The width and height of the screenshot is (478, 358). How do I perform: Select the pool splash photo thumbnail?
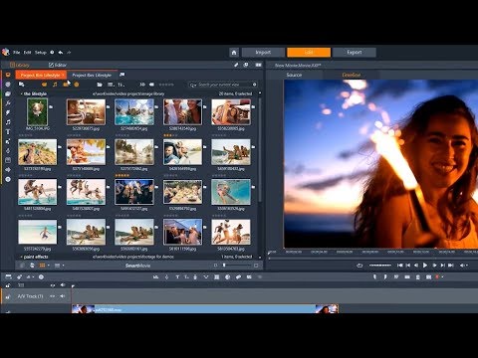(x=134, y=112)
